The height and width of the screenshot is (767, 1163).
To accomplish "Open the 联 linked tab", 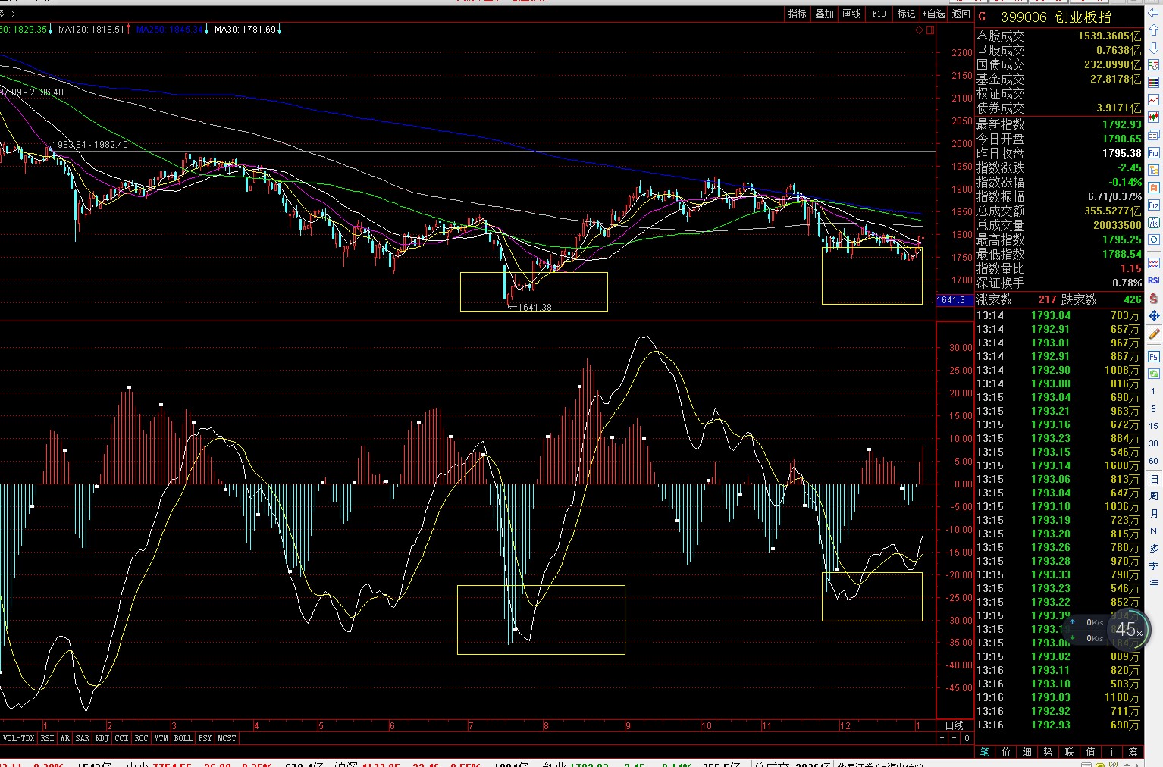I will 1069,752.
